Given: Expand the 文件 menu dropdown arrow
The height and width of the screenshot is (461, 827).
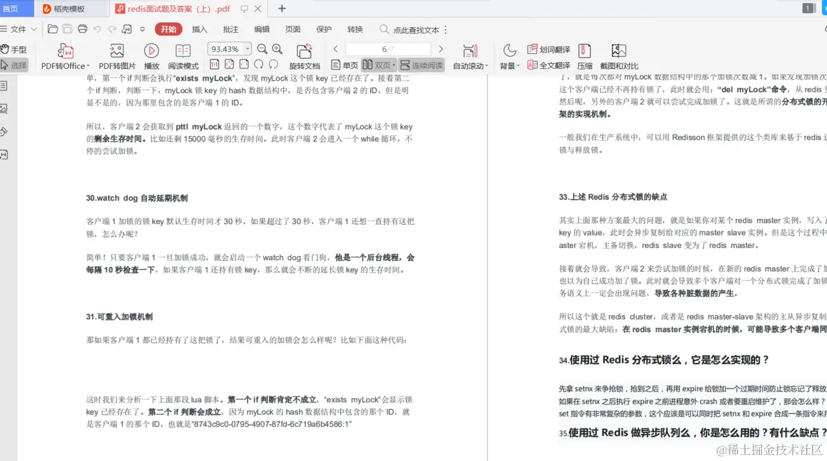Looking at the screenshot, I should click(x=34, y=29).
